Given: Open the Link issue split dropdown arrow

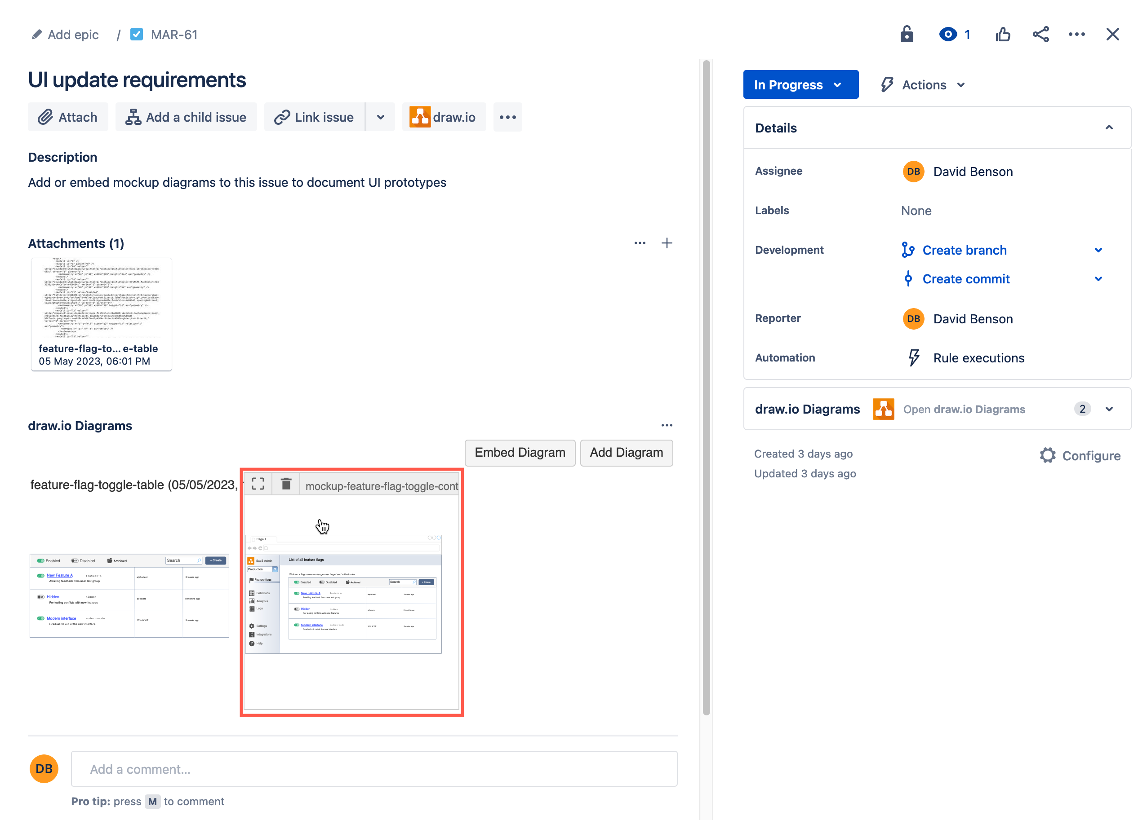Looking at the screenshot, I should (x=380, y=117).
